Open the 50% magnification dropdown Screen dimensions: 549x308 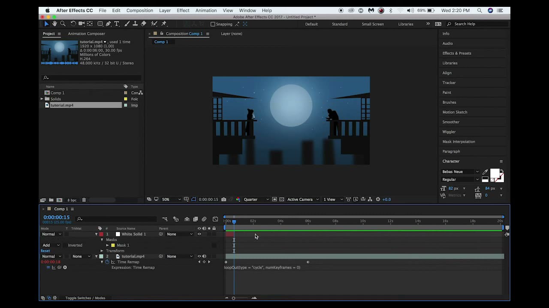click(x=171, y=199)
